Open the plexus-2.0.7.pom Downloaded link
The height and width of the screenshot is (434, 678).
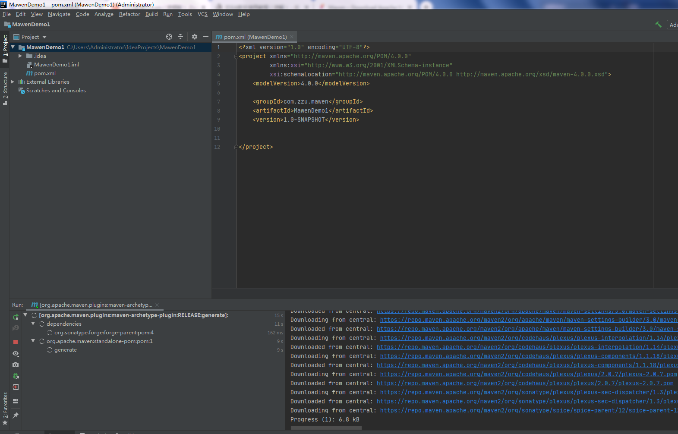click(525, 384)
